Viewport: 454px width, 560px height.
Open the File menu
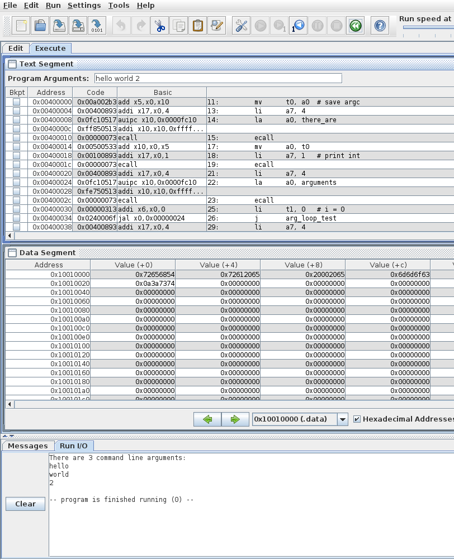(10, 6)
